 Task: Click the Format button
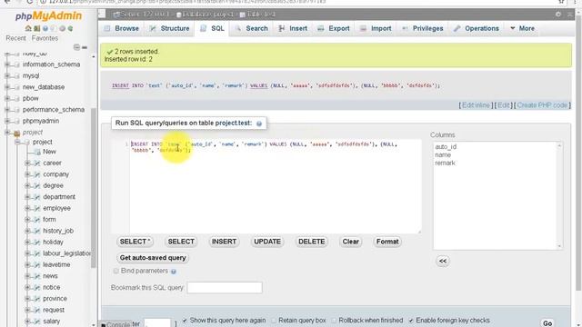pyautogui.click(x=387, y=242)
